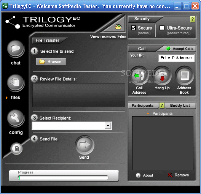Image resolution: width=201 pixels, height=194 pixels.
Task: Click the Participants list box
Action: 163,143
